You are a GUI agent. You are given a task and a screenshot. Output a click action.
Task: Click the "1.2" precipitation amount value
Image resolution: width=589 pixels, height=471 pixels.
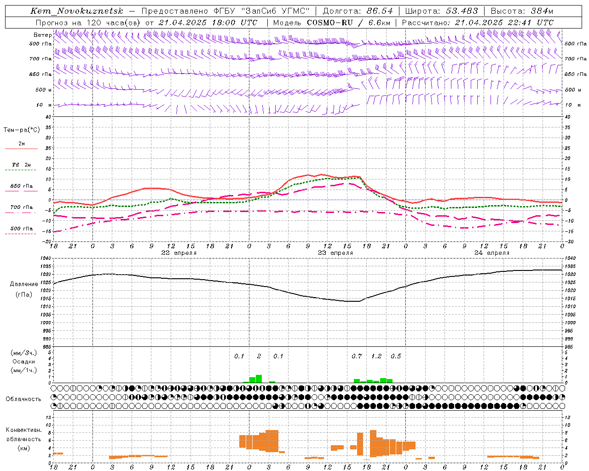click(x=376, y=356)
